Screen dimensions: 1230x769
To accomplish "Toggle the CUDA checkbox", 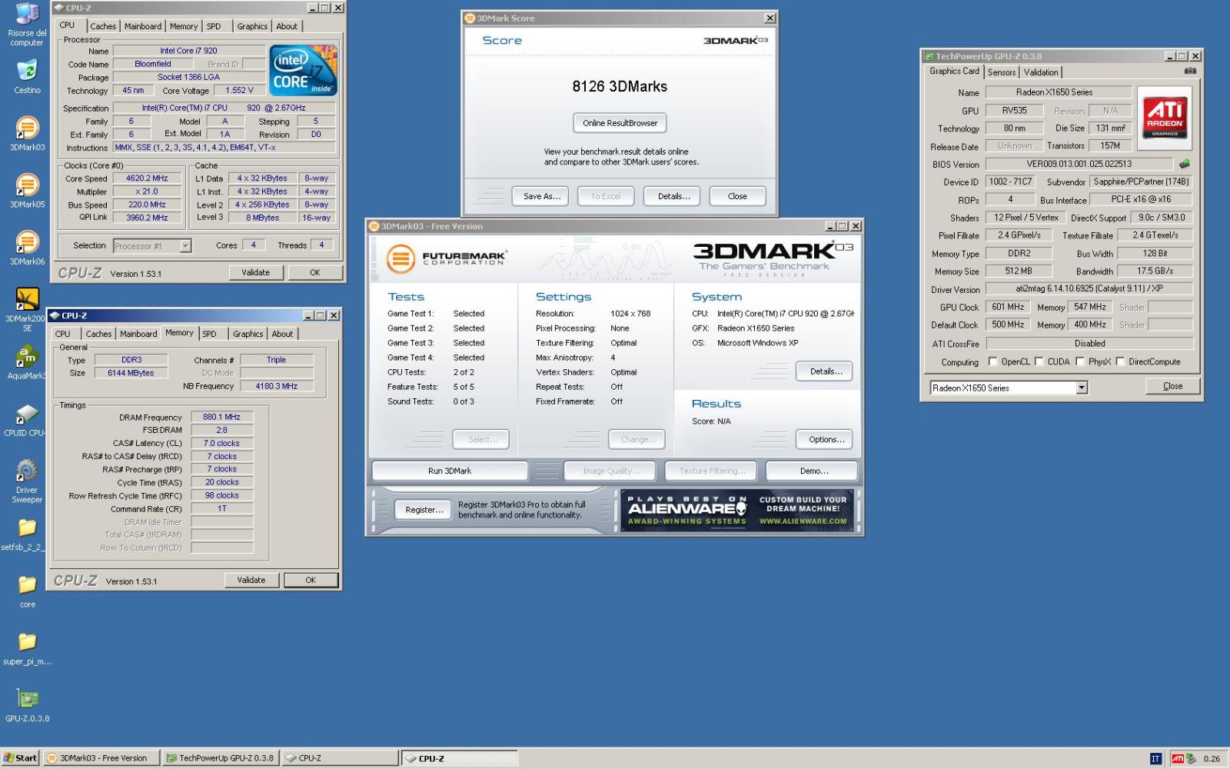I will pyautogui.click(x=1039, y=361).
